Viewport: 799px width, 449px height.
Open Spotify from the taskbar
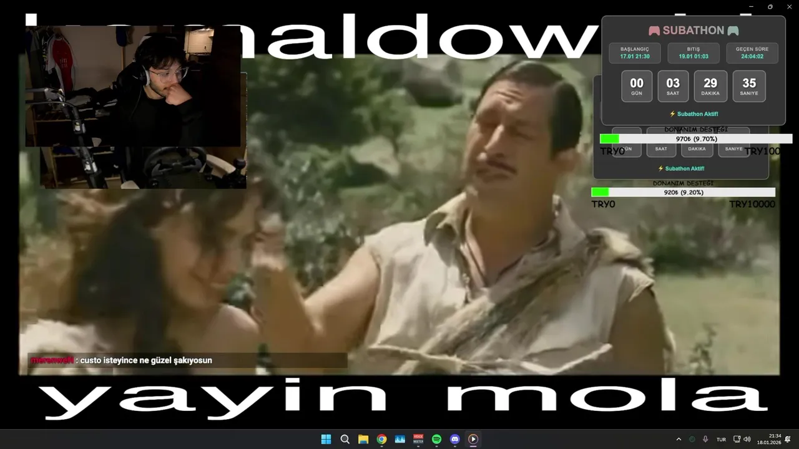tap(437, 439)
